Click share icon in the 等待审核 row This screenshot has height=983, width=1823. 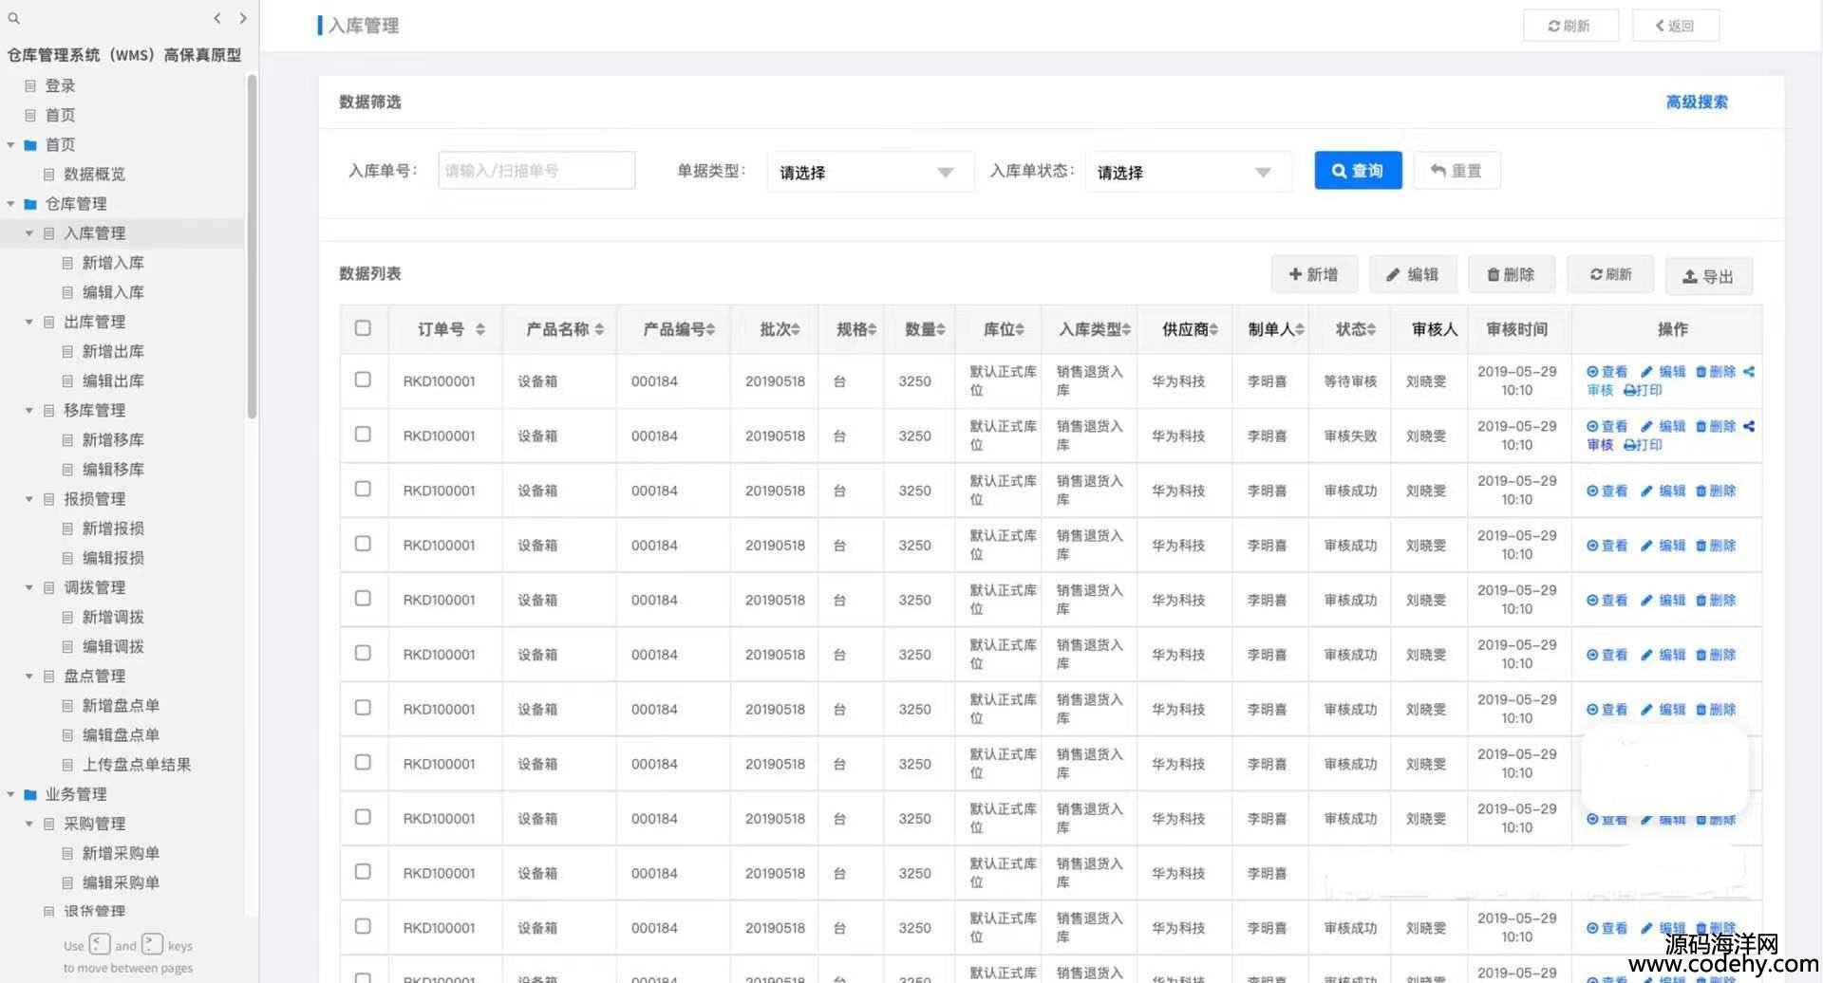click(1749, 372)
